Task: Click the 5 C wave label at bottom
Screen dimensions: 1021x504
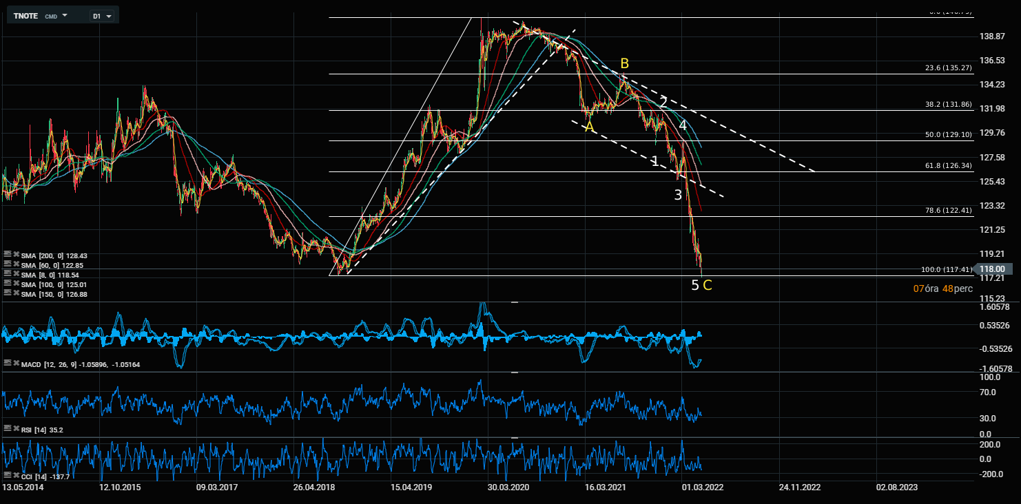Action: [701, 285]
